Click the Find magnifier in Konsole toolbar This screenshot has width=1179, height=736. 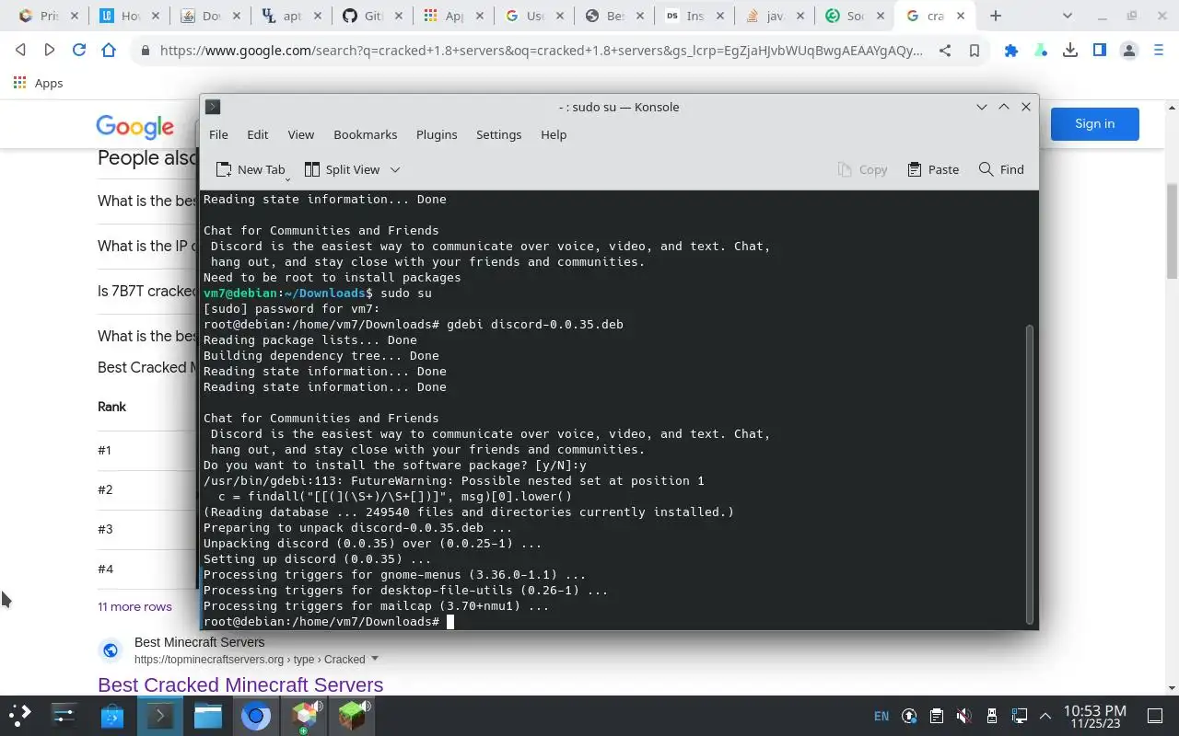pos(986,169)
